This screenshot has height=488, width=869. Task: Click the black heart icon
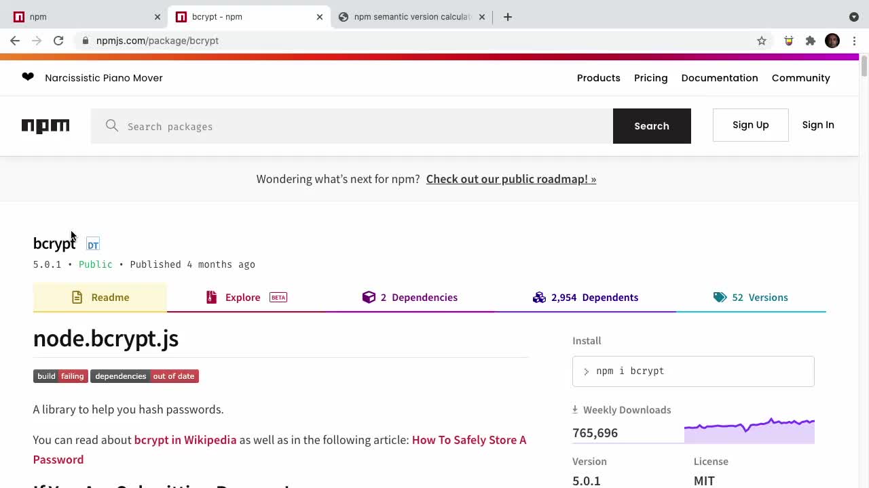[x=28, y=77]
